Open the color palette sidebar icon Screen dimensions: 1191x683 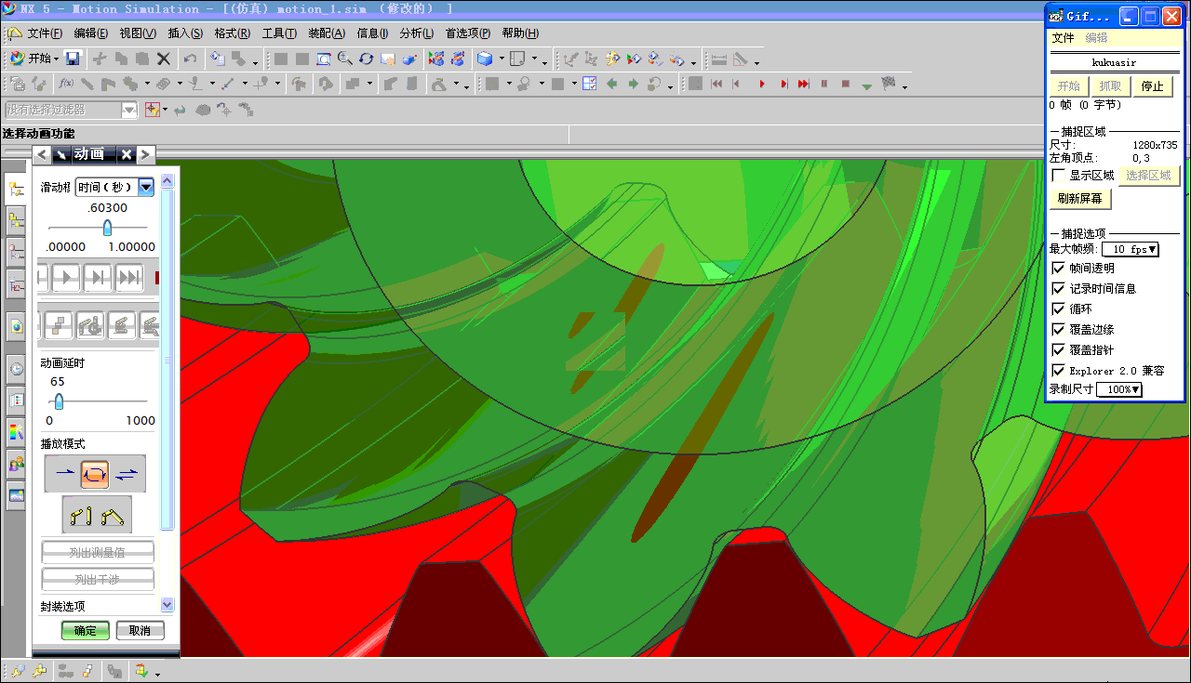(x=16, y=431)
